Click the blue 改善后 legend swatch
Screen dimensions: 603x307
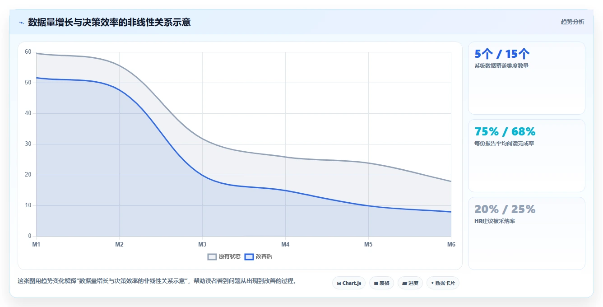(249, 256)
